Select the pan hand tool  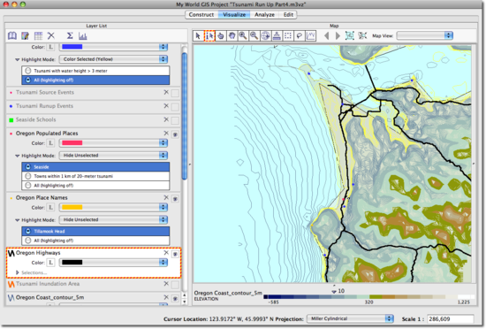232,35
